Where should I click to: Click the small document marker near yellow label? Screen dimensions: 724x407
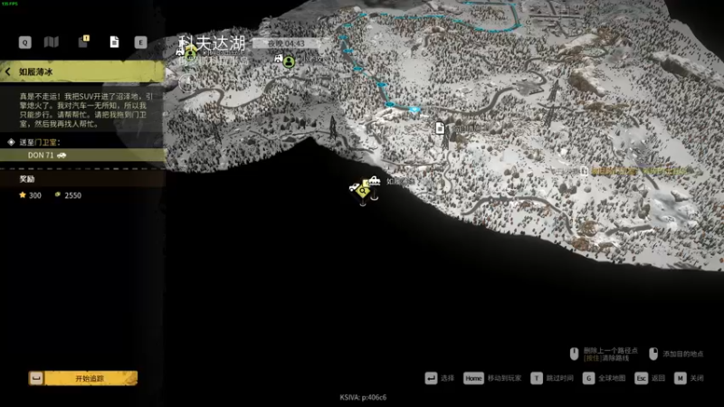tap(584, 171)
